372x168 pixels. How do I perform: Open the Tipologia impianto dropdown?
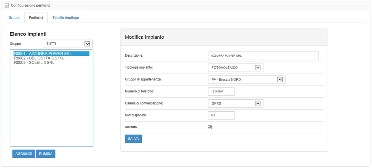point(235,68)
